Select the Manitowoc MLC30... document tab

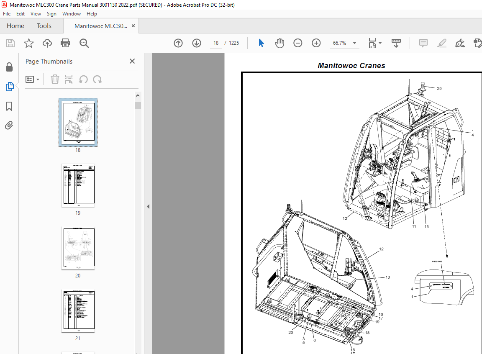tap(101, 26)
